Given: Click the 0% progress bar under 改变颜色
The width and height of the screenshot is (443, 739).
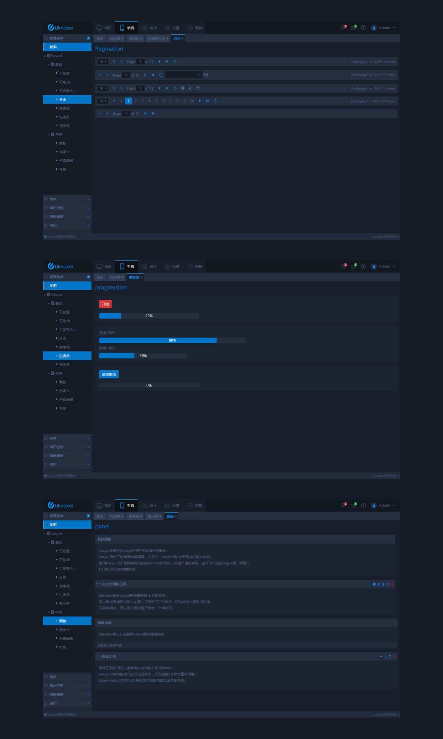Looking at the screenshot, I should click(x=149, y=385).
